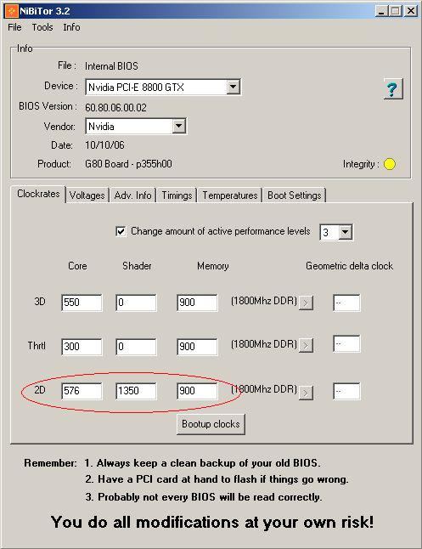Click the 2D Memory clock field
This screenshot has width=422, height=549.
[197, 391]
